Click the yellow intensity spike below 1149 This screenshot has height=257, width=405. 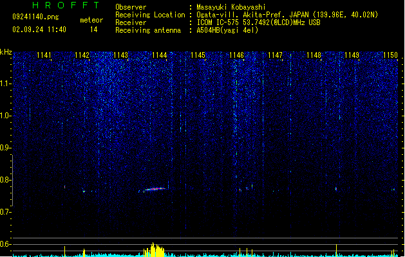[x=336, y=251]
